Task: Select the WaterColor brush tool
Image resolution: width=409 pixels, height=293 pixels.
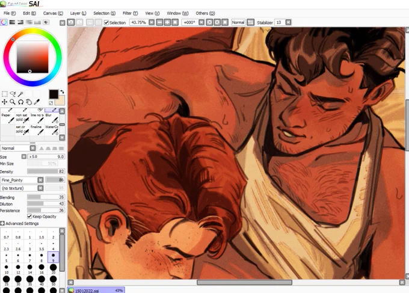Action: 52,129
